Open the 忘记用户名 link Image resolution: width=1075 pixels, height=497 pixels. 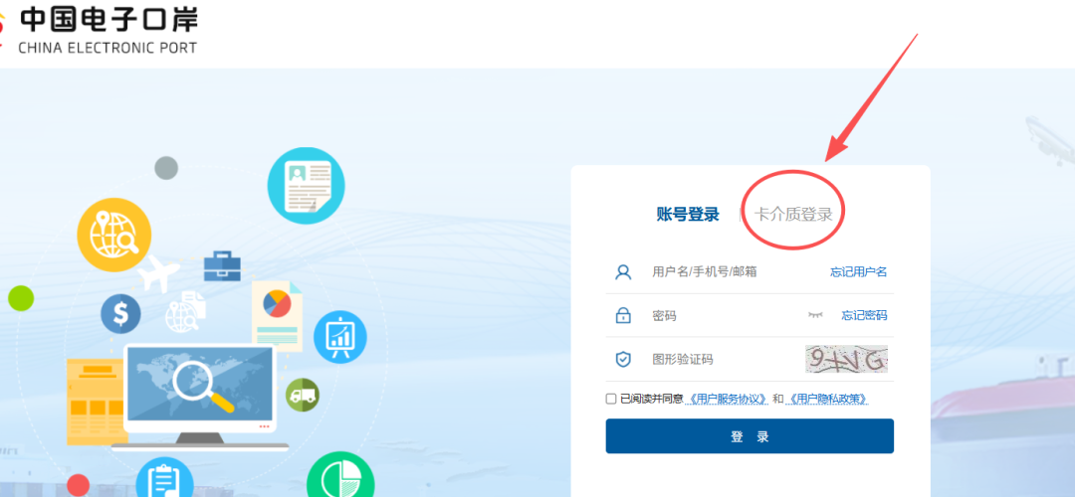coord(859,271)
